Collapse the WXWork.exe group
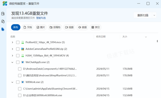This screenshot has width=161, height=98. [12, 82]
